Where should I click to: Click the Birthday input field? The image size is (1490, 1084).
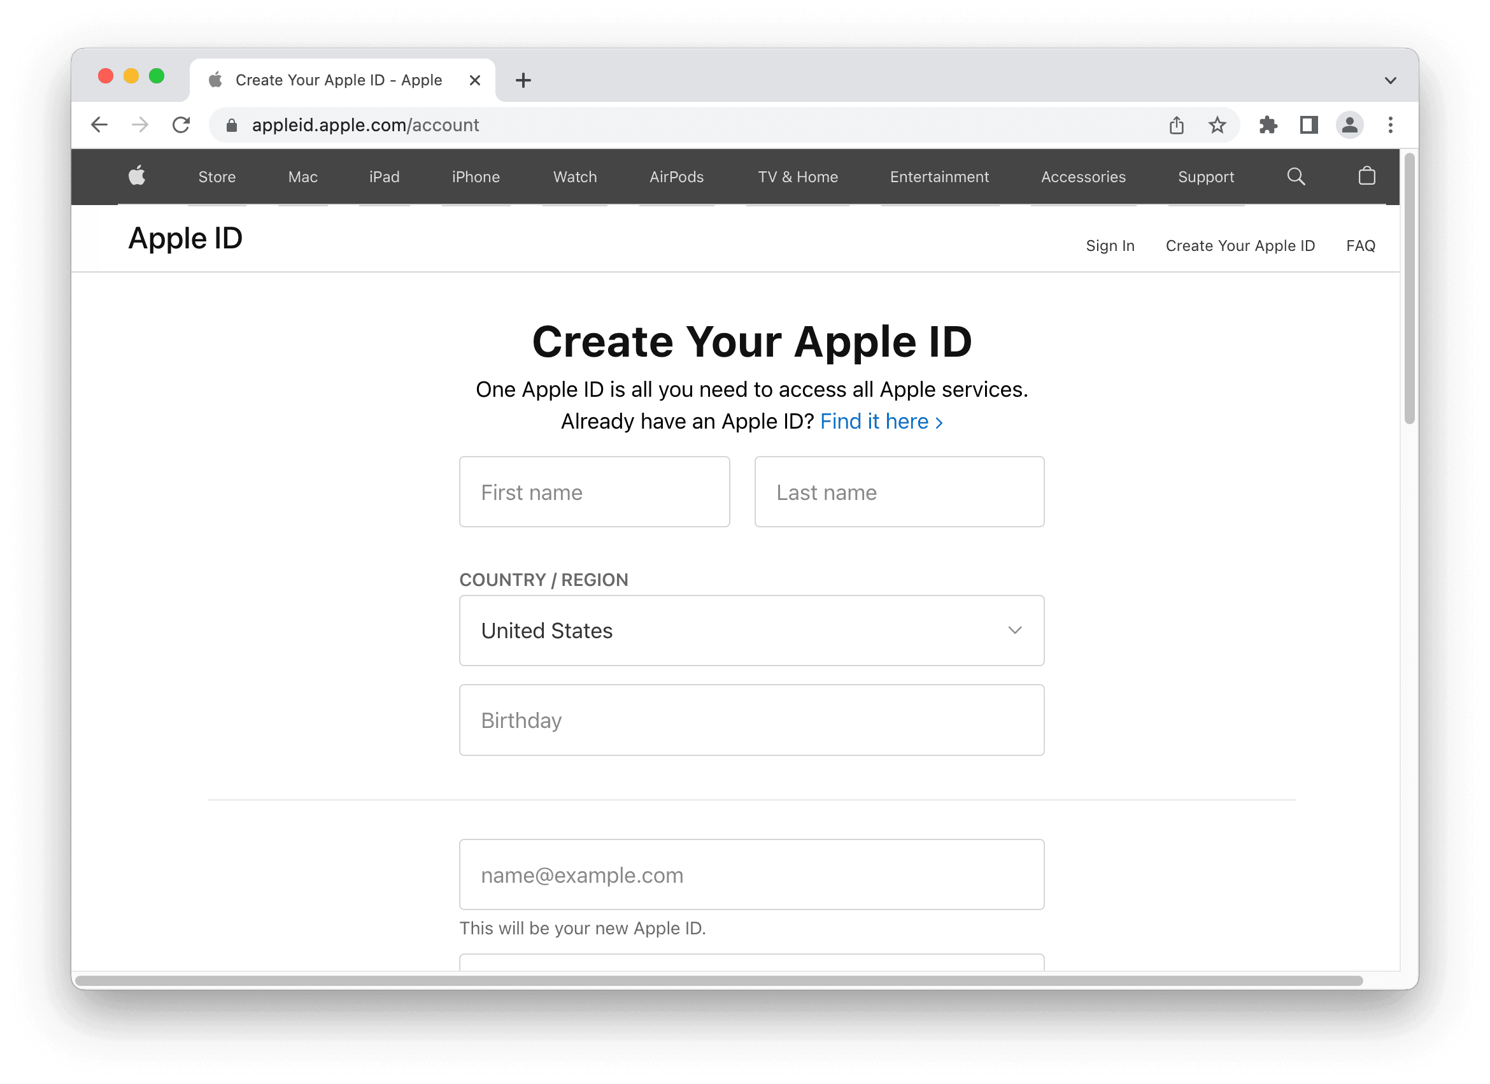tap(751, 720)
